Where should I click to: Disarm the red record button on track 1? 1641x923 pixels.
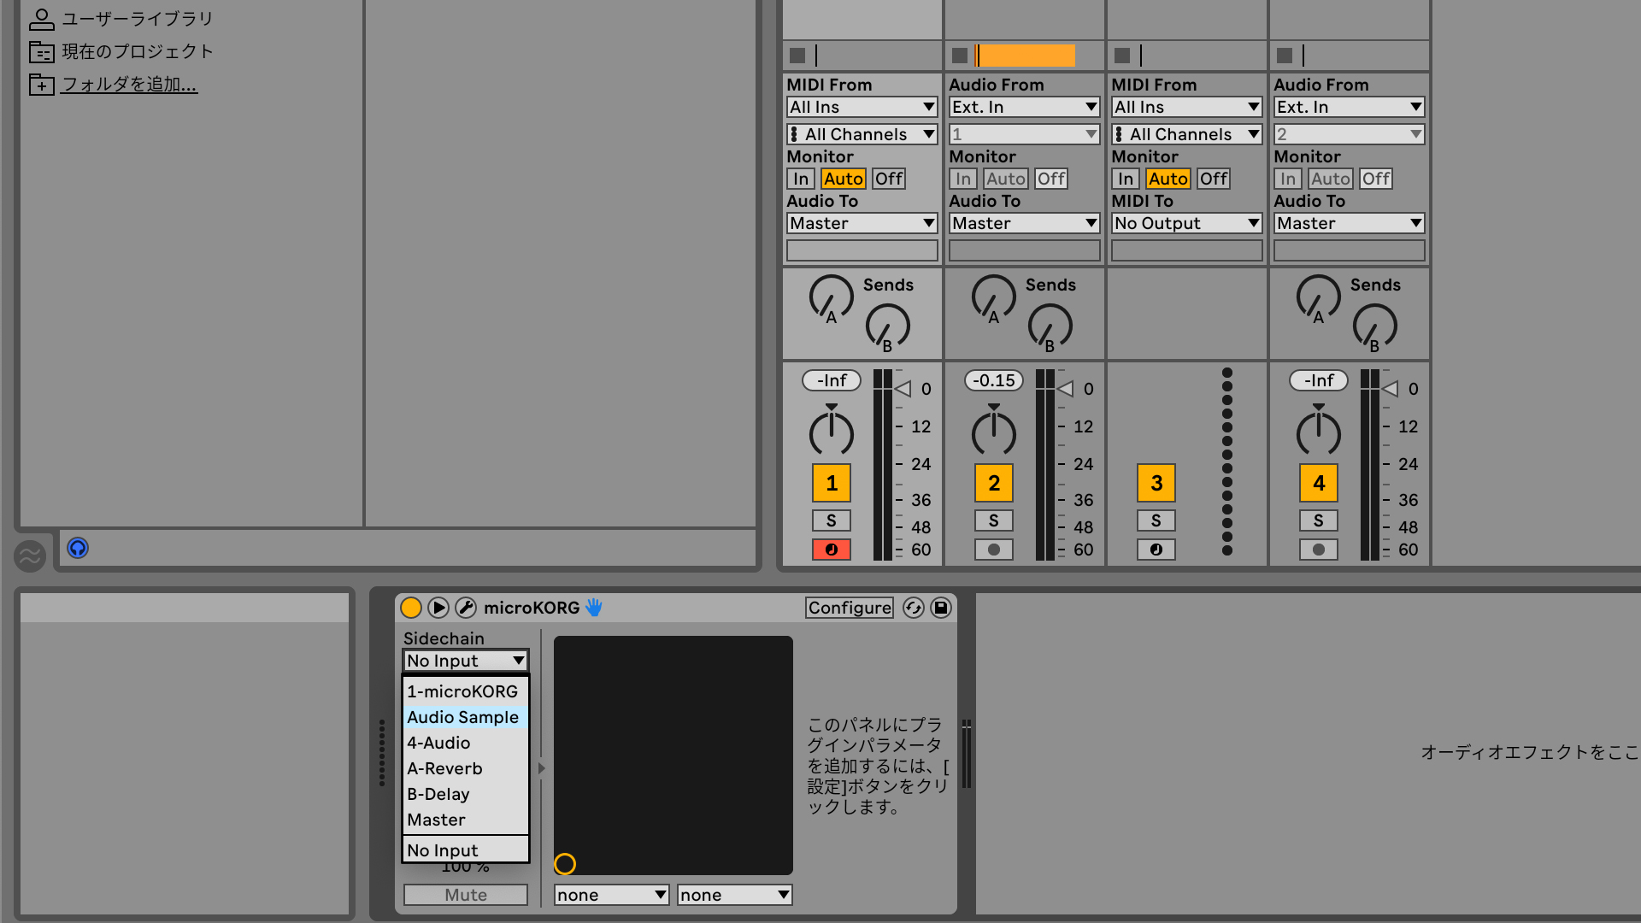pos(832,550)
